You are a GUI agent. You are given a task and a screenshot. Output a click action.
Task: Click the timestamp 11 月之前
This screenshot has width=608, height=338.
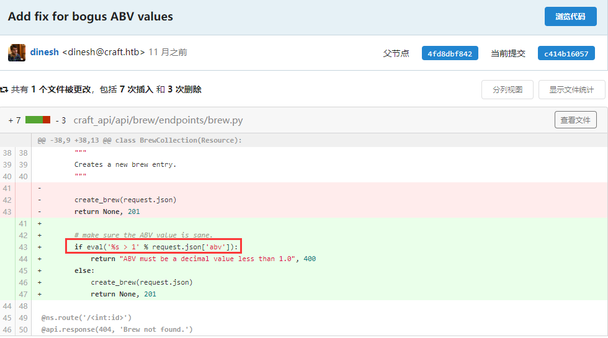click(x=168, y=52)
